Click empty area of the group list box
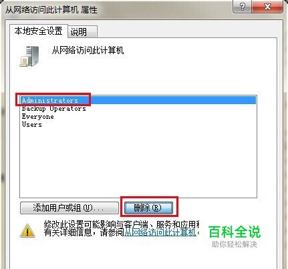Viewport: 288px width, 269px height. (138, 162)
